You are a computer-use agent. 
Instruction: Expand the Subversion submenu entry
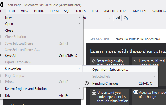(41, 69)
